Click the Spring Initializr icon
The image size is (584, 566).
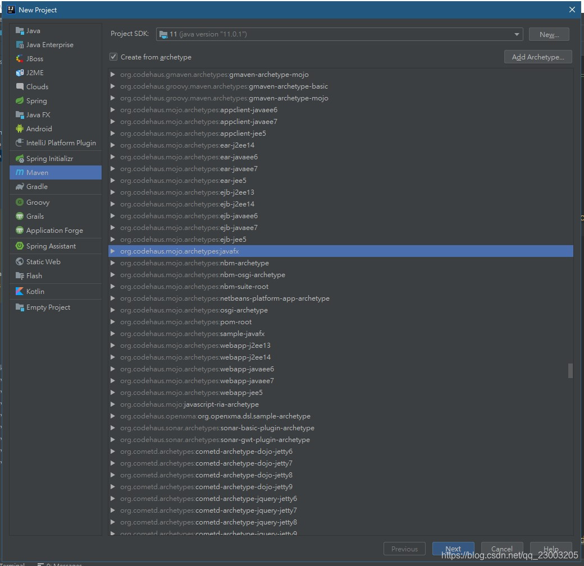tap(20, 159)
